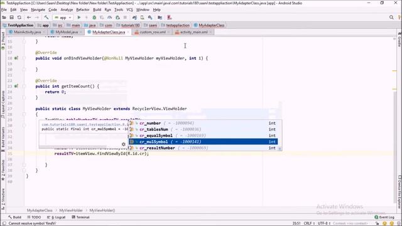
Task: Open the Navigate menu
Action: point(38,10)
